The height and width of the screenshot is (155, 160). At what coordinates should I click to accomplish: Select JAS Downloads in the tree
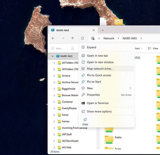(x=70, y=141)
